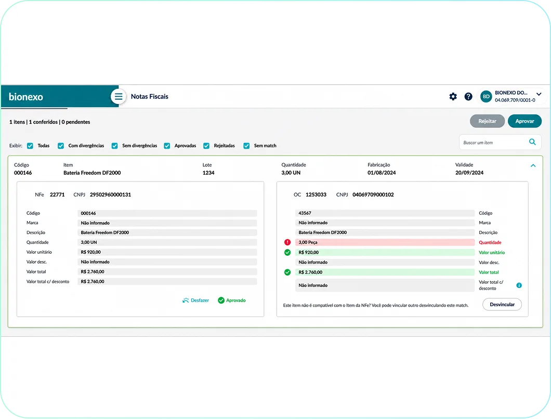Toggle the Todas checkbox
The width and height of the screenshot is (551, 419).
click(30, 146)
